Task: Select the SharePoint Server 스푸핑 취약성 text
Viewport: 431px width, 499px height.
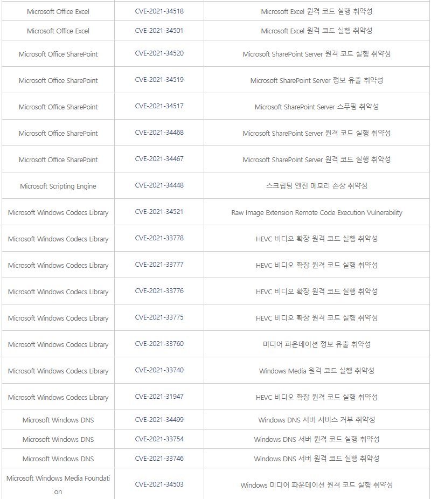Action: [316, 107]
